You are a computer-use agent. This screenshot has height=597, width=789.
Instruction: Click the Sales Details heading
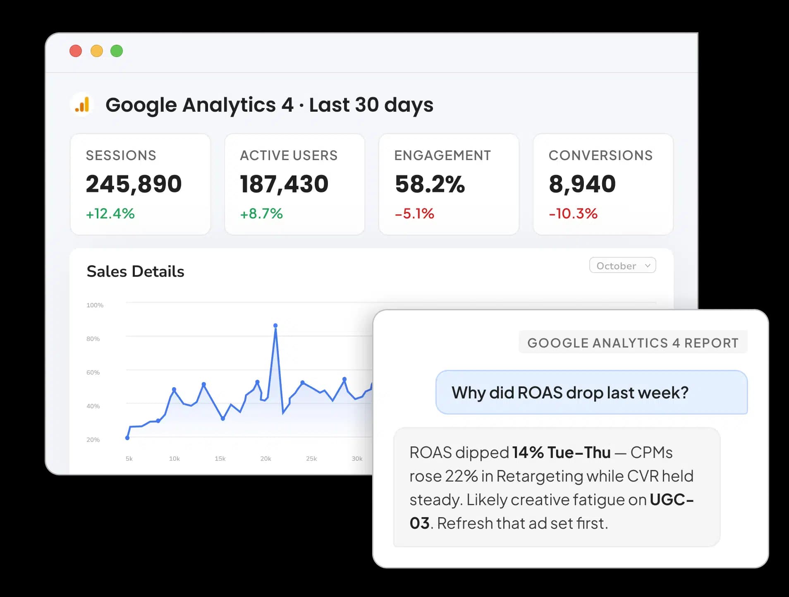coord(135,271)
